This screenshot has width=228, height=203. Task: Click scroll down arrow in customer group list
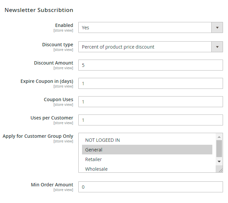tap(219, 161)
